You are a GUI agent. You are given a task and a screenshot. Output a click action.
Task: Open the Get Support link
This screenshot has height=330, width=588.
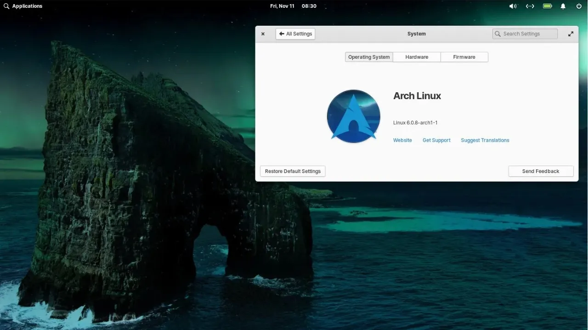tap(436, 140)
